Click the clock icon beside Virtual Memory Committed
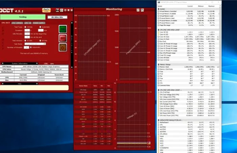Screen dimensions: 237x153 (158, 11)
